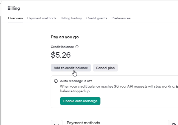Open the card icon beside bottom Payment methods
The height and width of the screenshot is (125, 178).
point(57,123)
